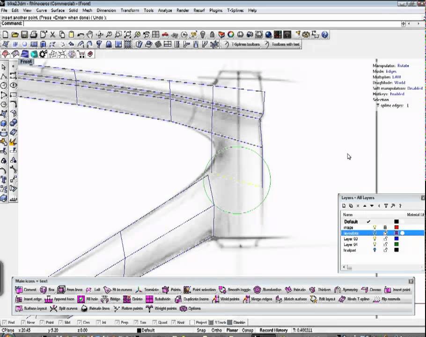Click the Split curves tool
The width and height of the screenshot is (426, 337).
(64, 308)
